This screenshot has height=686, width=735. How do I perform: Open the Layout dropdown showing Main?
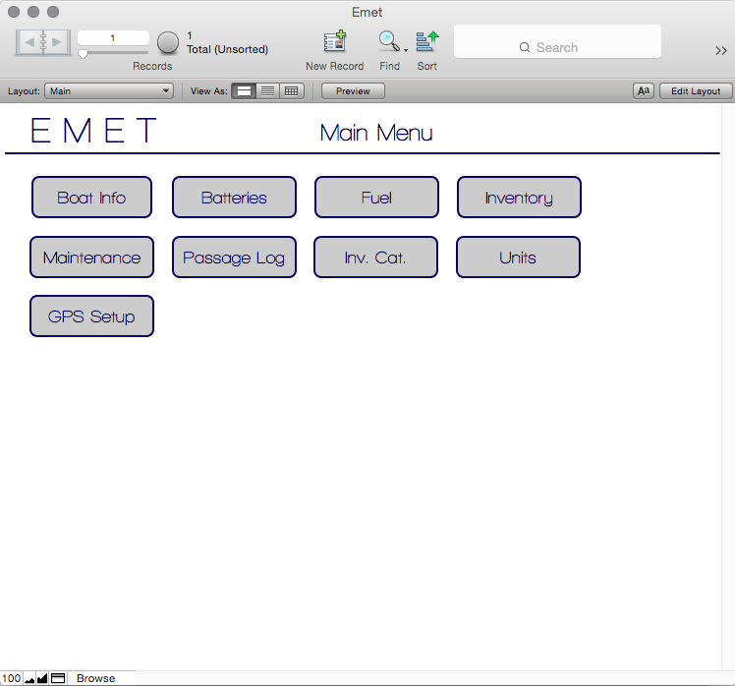109,91
